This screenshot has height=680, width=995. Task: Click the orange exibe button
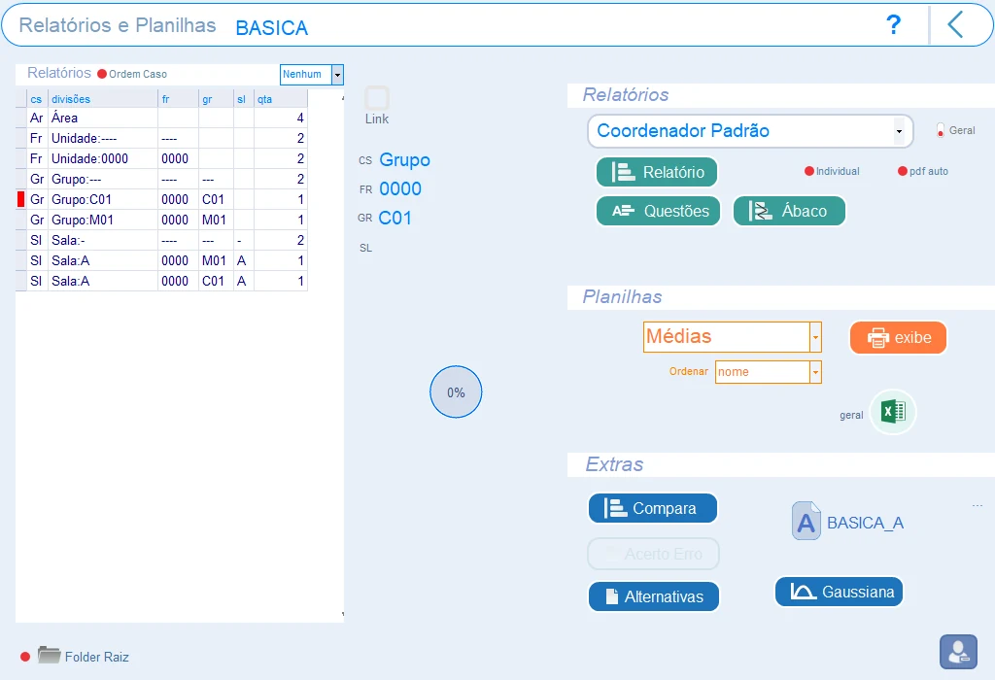[x=899, y=337]
